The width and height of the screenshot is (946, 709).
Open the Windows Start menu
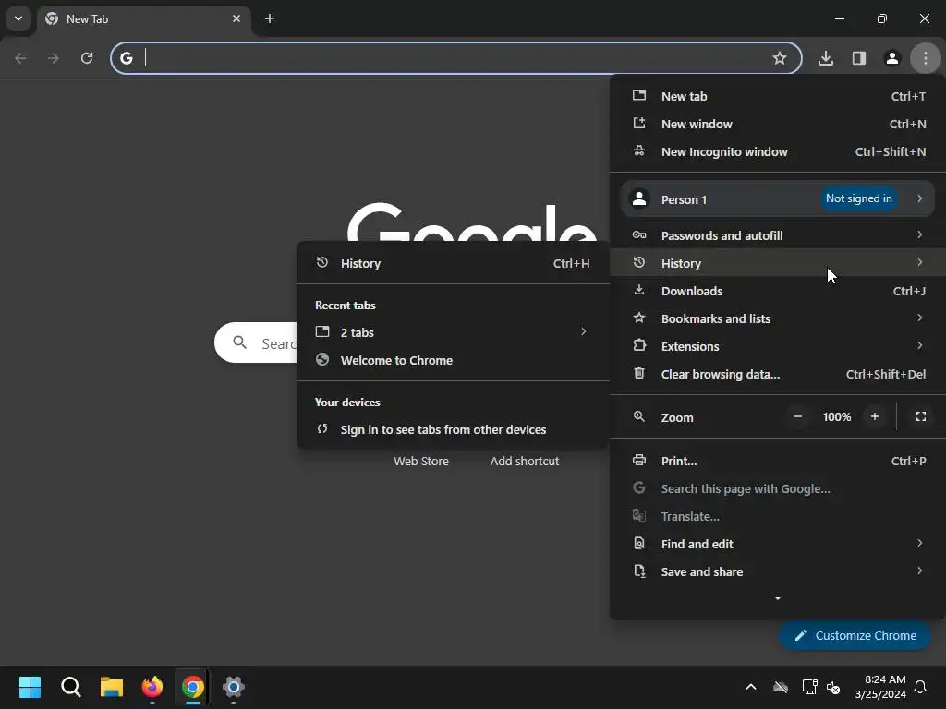point(30,687)
